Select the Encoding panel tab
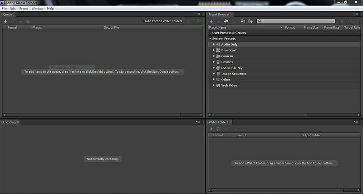This screenshot has height=194, width=363. 9,122
